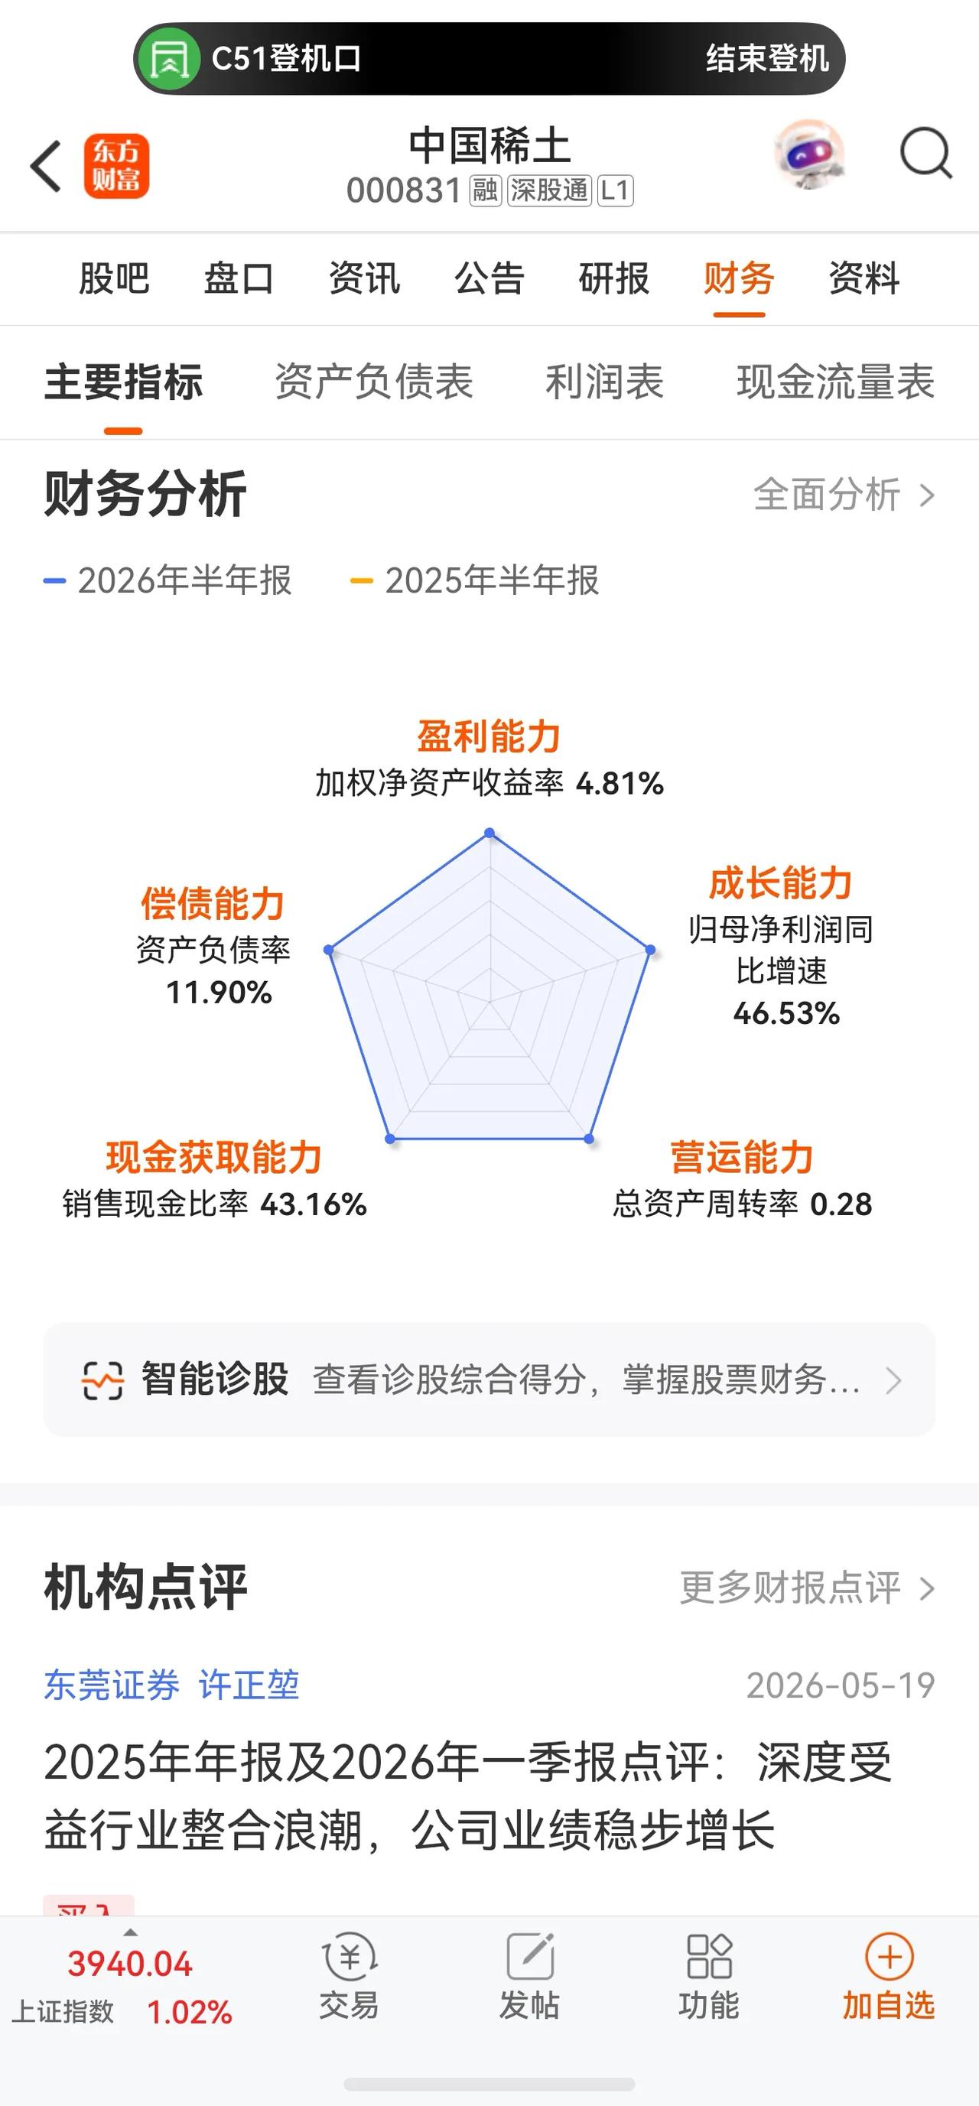
Task: Tap the 盈利能力 radar vertex point
Action: [490, 833]
